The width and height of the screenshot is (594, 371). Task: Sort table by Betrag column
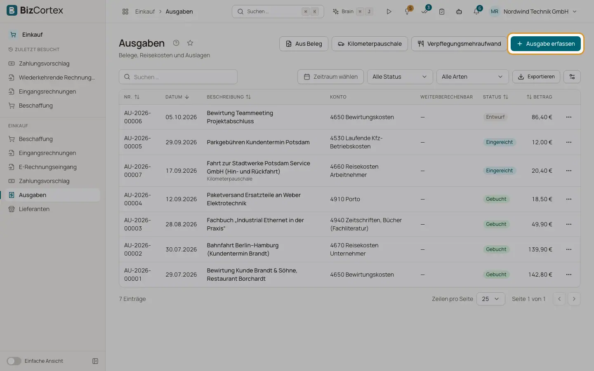(539, 97)
